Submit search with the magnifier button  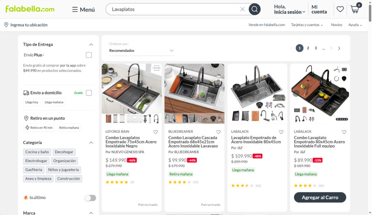255,9
